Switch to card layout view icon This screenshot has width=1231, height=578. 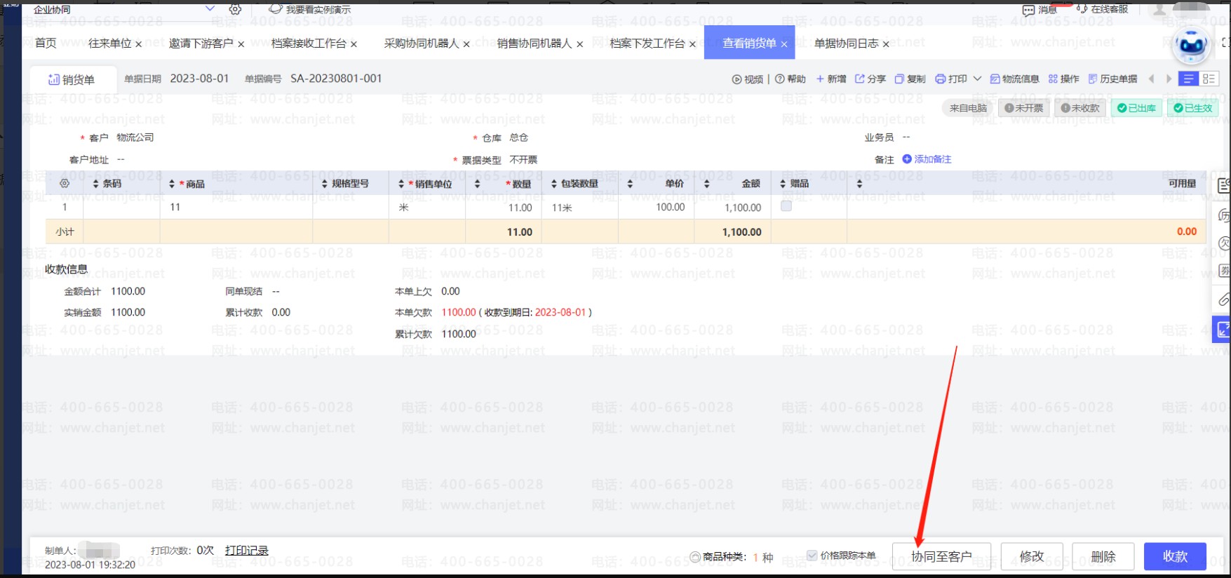coord(1209,79)
